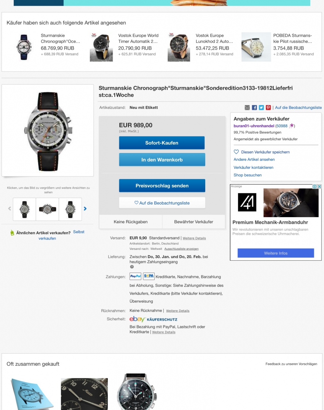Close the Premium Mechanik-Armbanduhr ad

319,186
